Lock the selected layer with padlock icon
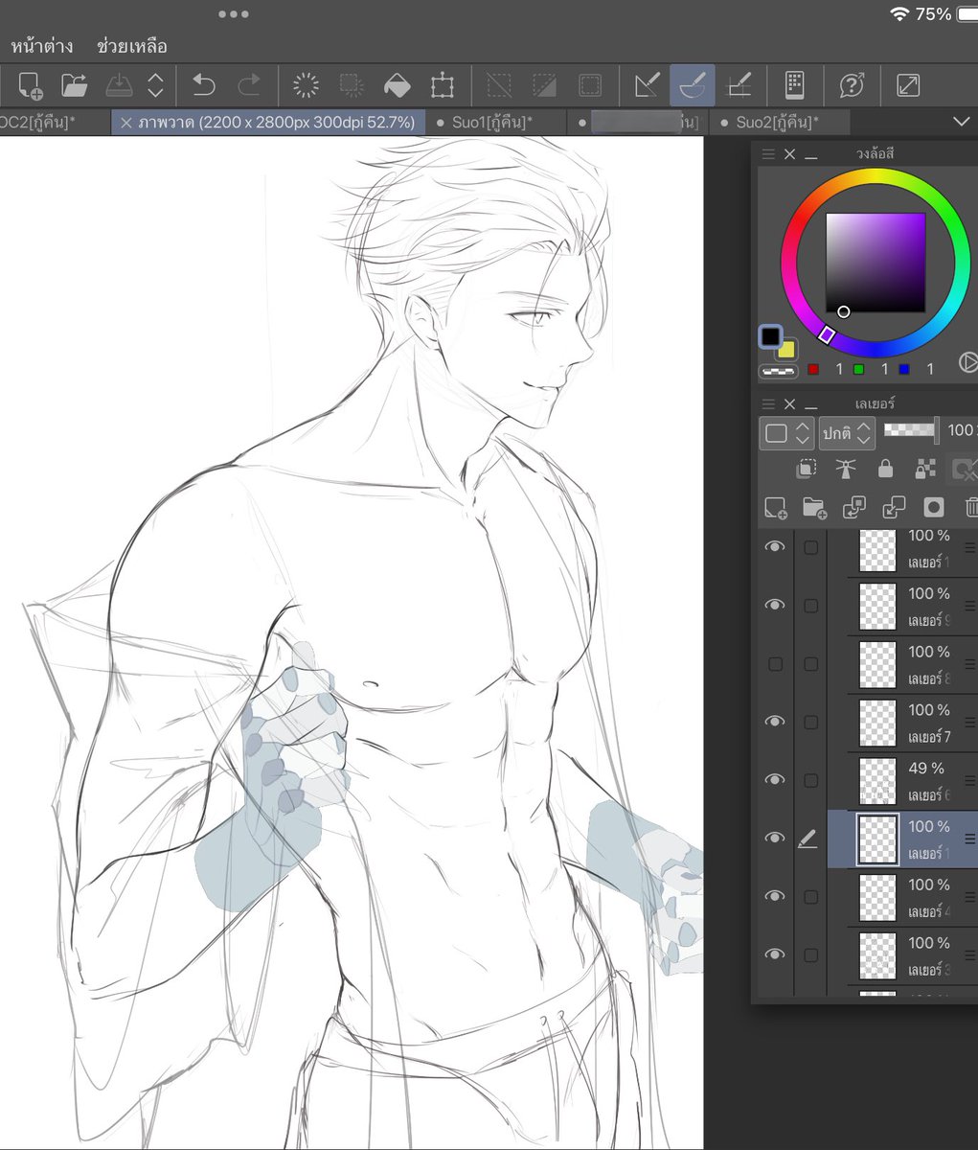 884,469
